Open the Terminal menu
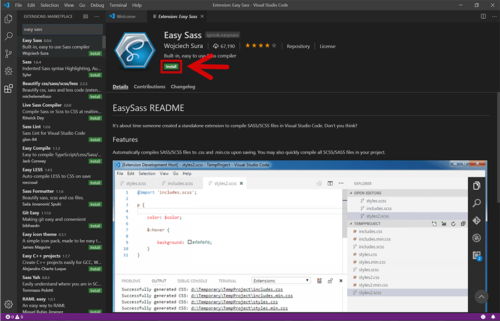Screen dimensions: 500x321 click(x=118, y=5)
